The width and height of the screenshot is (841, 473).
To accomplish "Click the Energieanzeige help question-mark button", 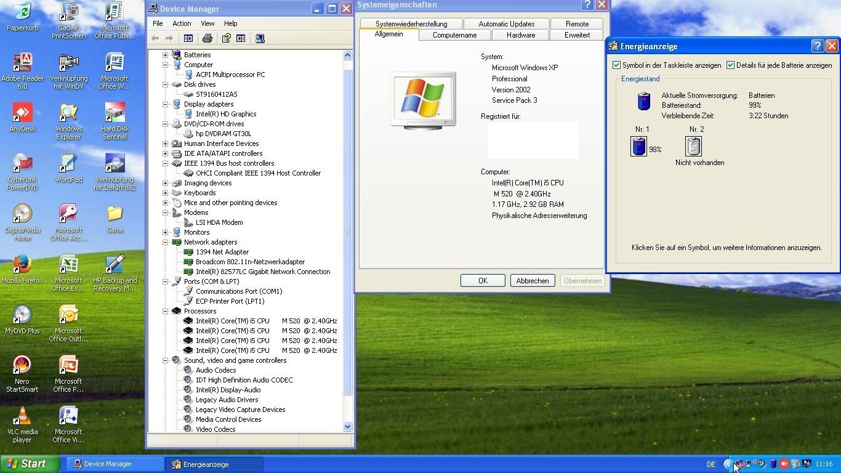I will tap(818, 46).
